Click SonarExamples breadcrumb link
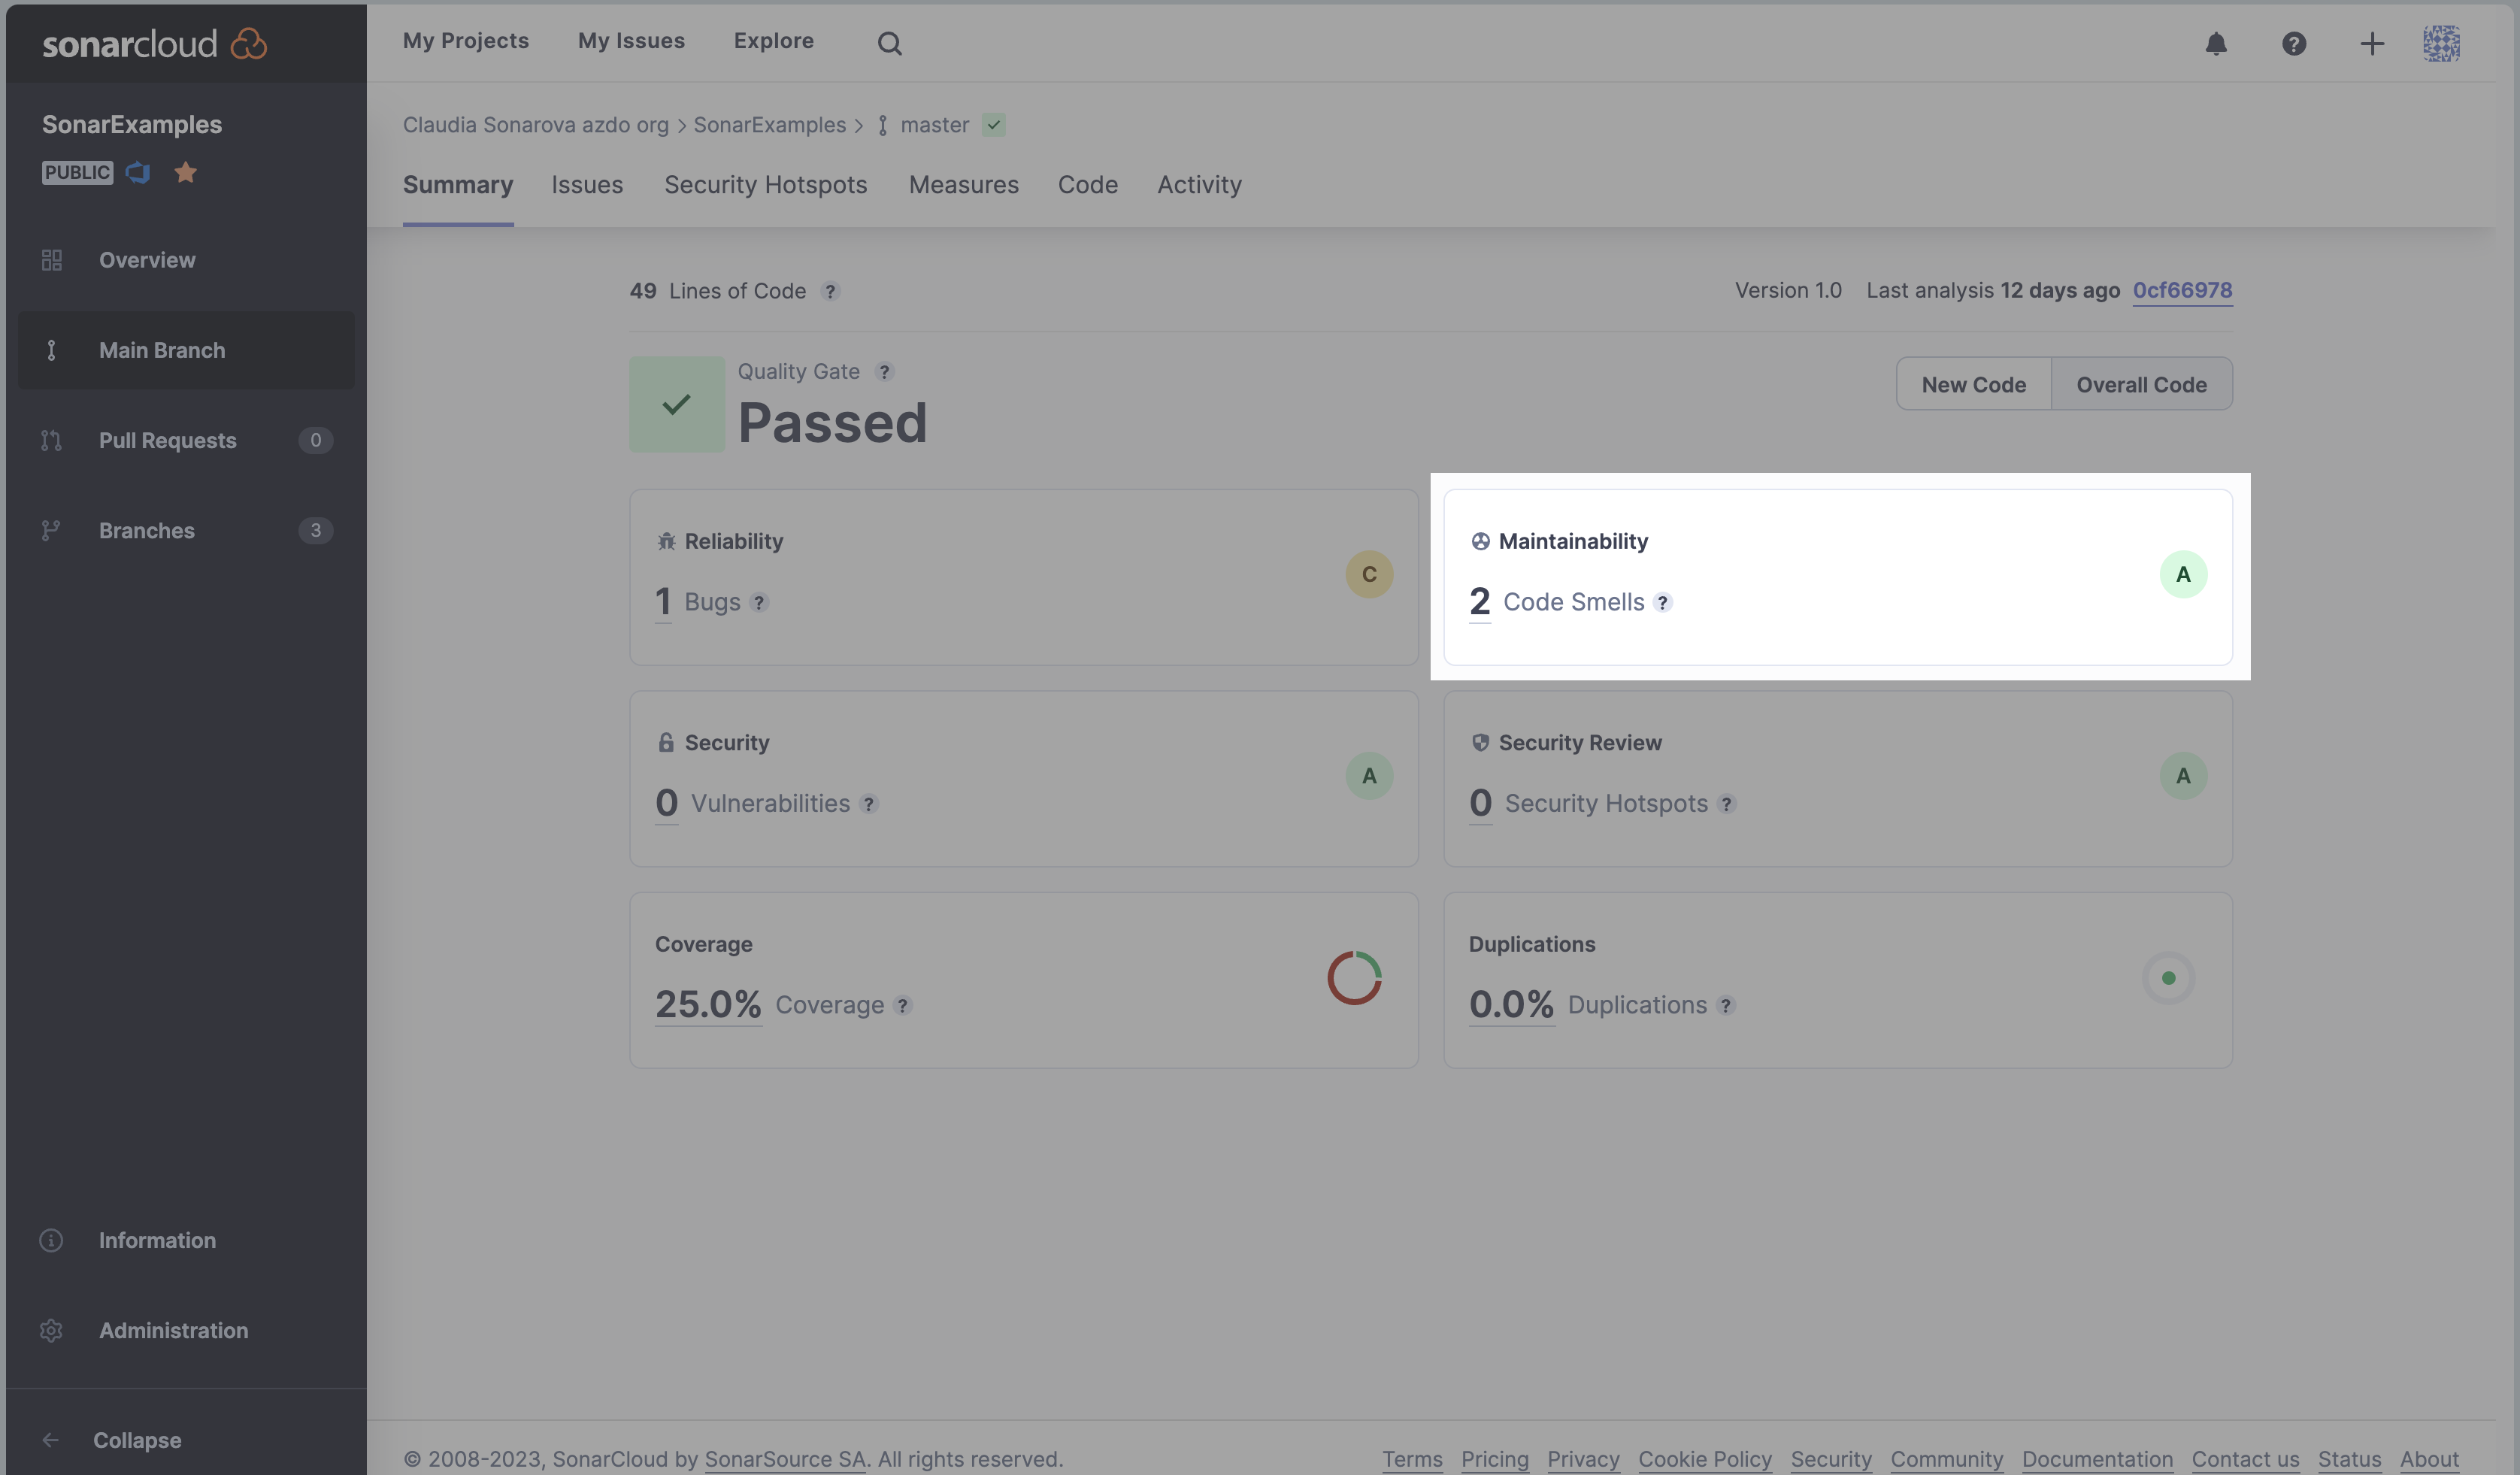Screen dimensions: 2520x1475 (770, 125)
